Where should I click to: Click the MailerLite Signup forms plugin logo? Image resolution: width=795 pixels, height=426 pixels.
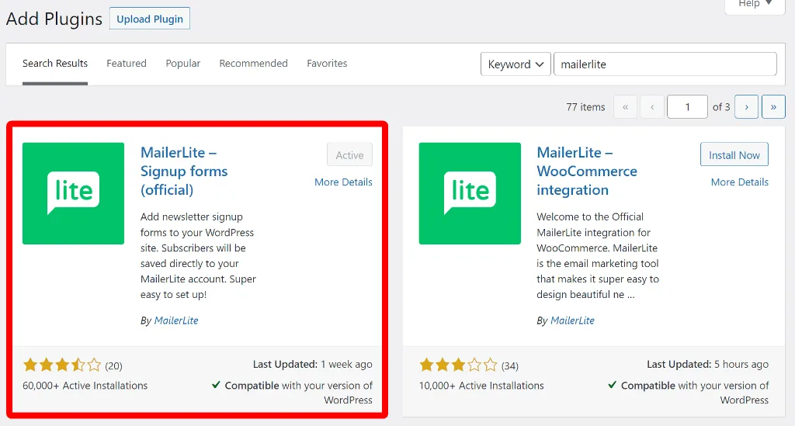[74, 193]
